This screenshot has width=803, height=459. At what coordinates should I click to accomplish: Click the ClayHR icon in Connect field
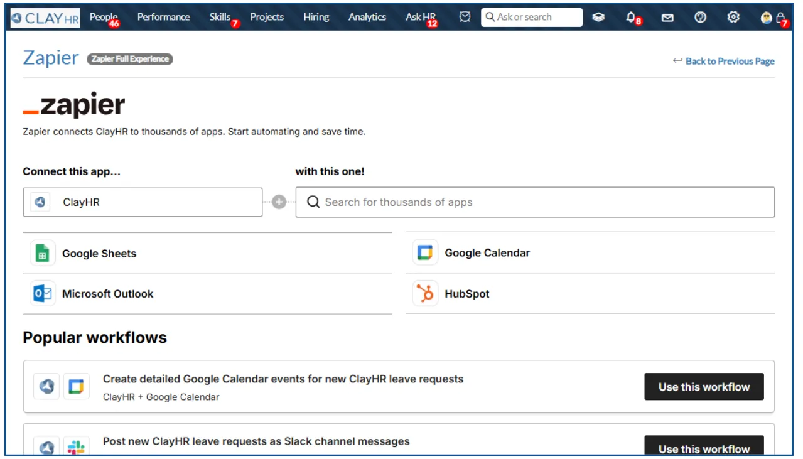(40, 202)
